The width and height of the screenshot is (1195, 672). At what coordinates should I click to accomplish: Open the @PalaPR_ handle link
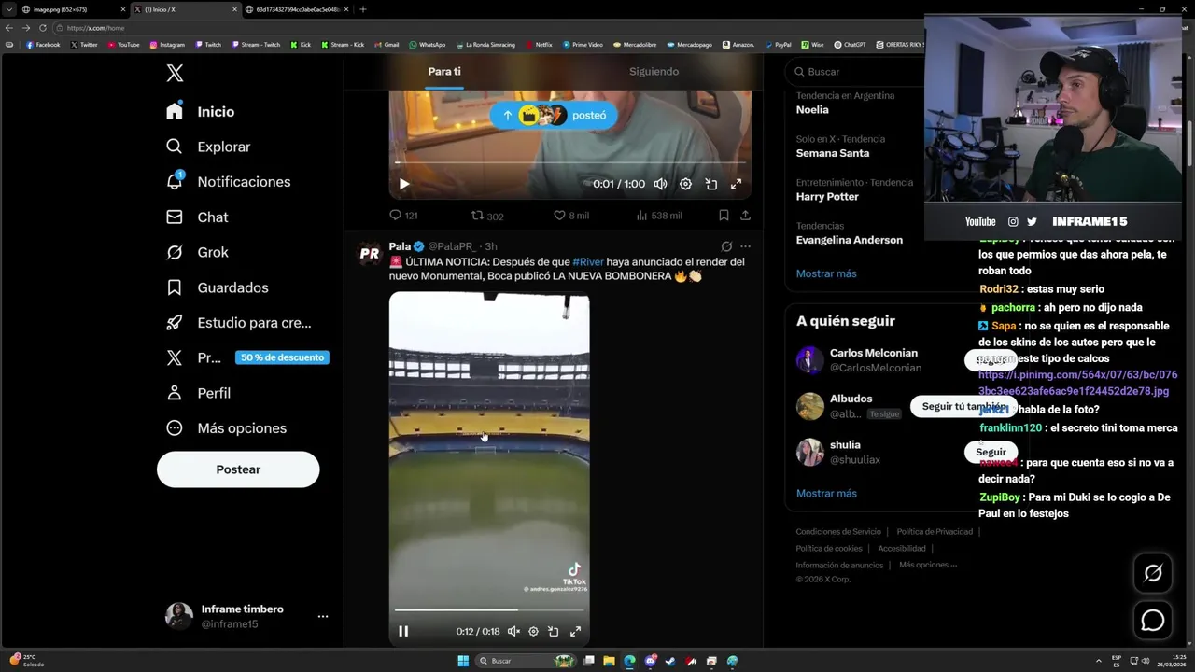[x=454, y=246]
